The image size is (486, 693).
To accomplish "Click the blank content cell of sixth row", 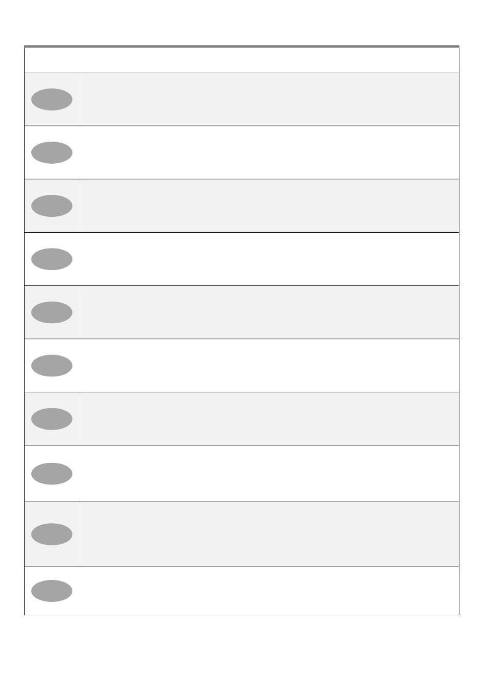I will [x=269, y=365].
